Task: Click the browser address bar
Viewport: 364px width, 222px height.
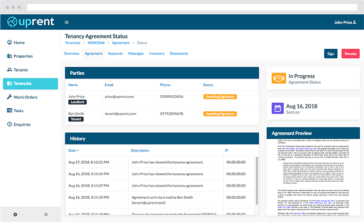Action: [x=192, y=7]
